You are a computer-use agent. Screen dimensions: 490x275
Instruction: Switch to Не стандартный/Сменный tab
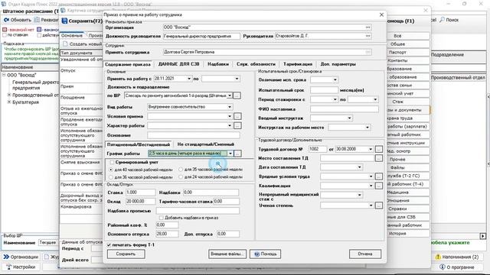[x=206, y=144]
